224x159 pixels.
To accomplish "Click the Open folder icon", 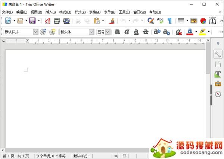I will click(20, 20).
